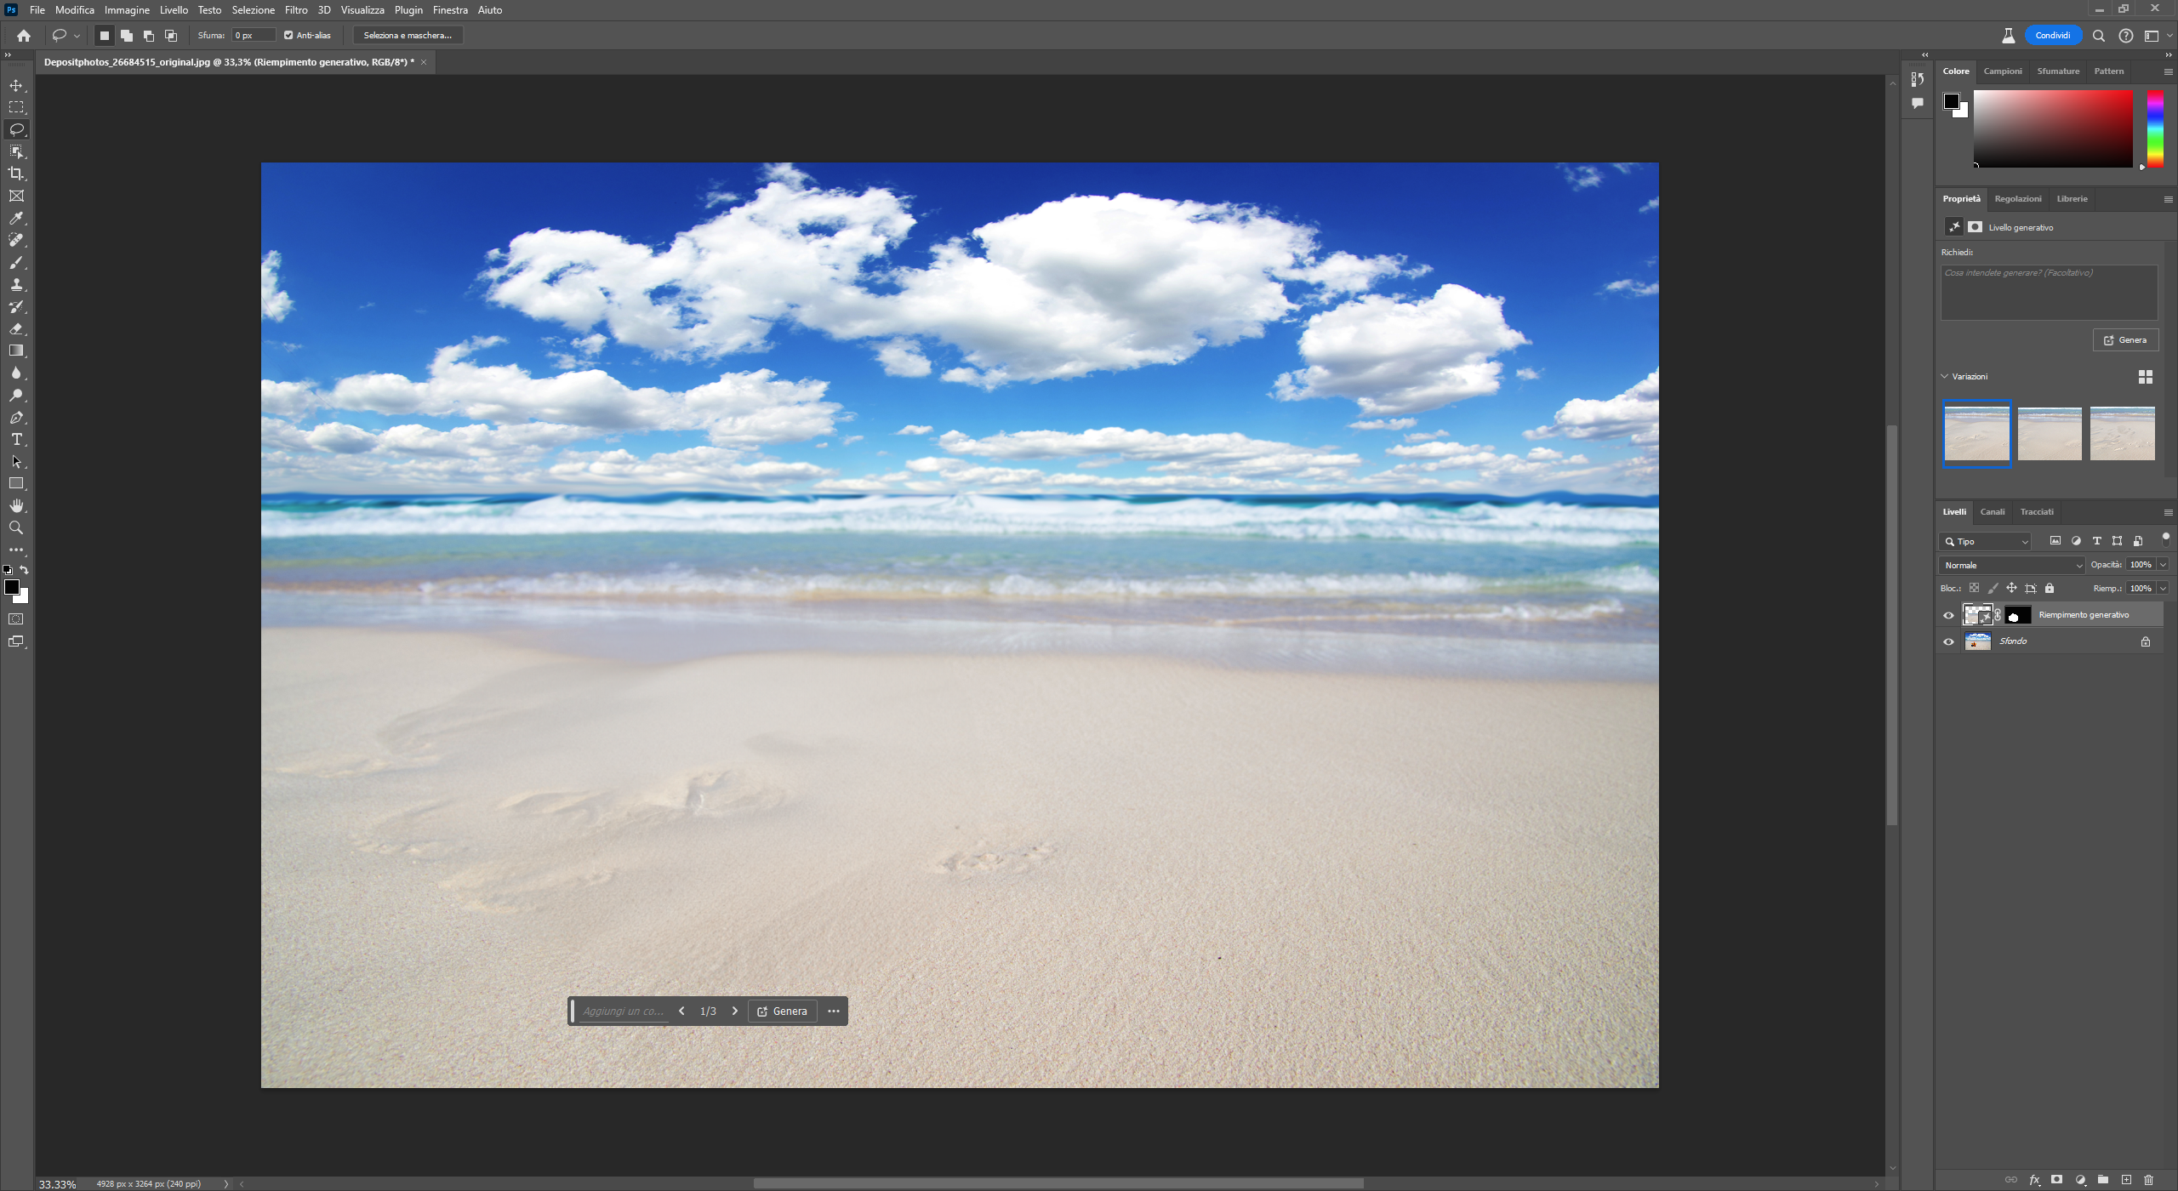
Task: Open the Opacità value dropdown arrow
Action: pyautogui.click(x=2163, y=565)
